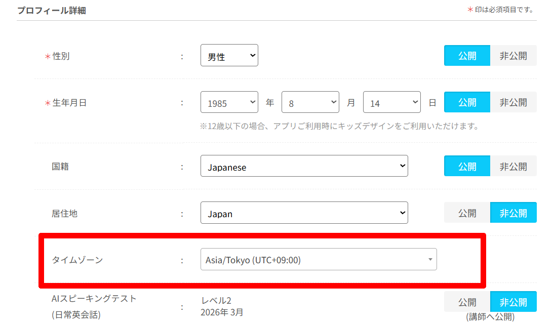Set 居住地 visibility to 非公開
Viewport: 553px width, 325px height.
(513, 213)
